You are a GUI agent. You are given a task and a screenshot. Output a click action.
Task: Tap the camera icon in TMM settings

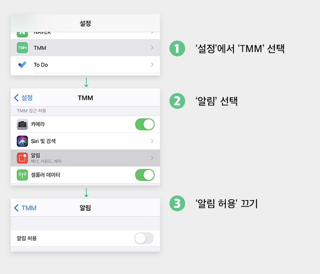click(x=22, y=124)
